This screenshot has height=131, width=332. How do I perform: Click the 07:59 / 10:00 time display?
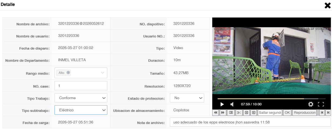[251, 104]
